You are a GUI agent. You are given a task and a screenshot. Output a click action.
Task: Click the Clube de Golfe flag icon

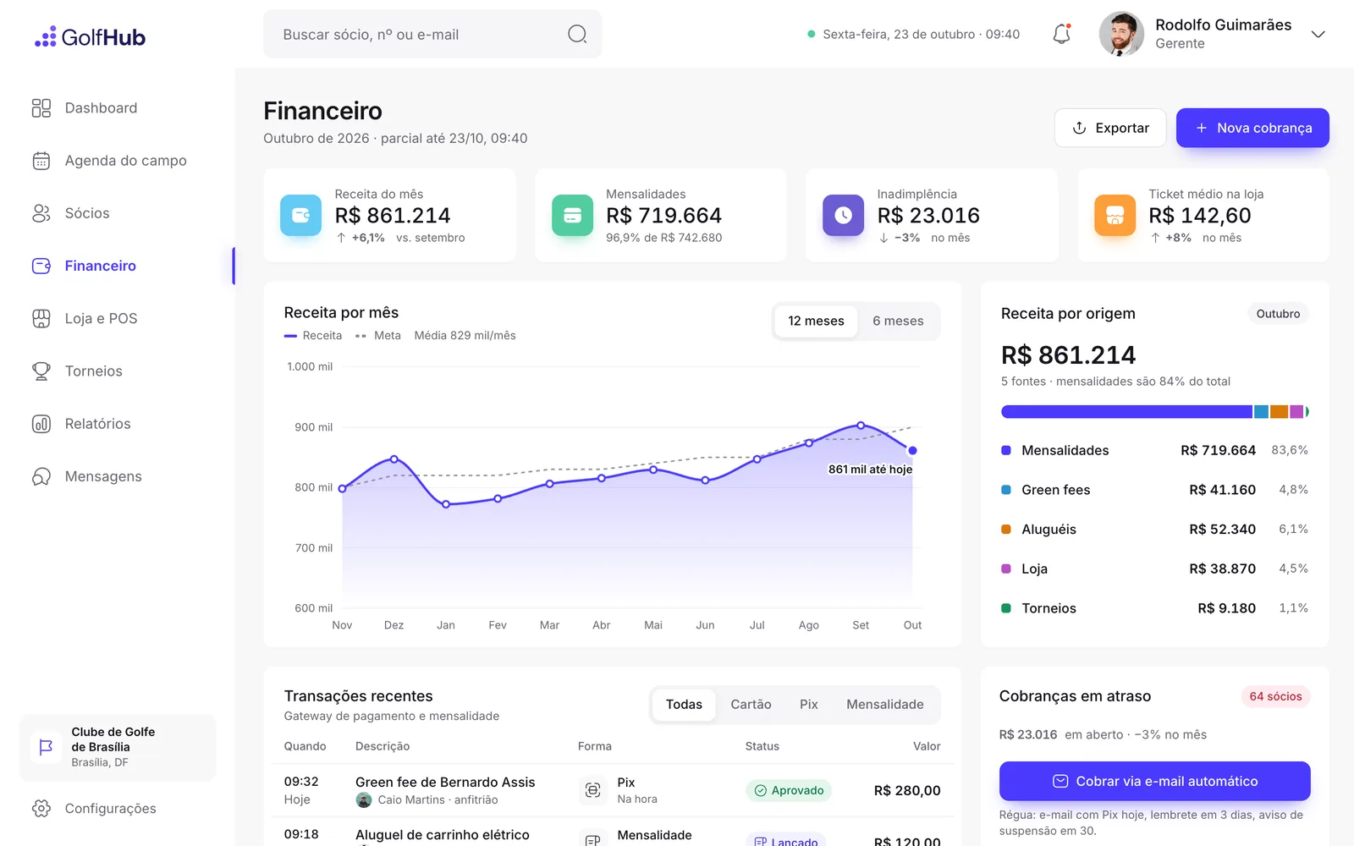[46, 747]
